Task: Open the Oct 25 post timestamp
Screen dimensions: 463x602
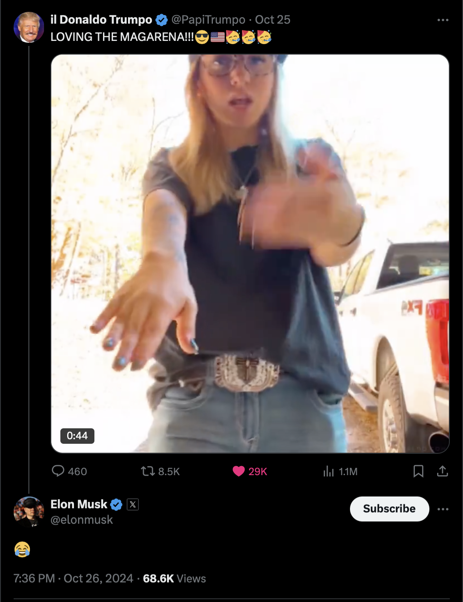Action: tap(272, 20)
